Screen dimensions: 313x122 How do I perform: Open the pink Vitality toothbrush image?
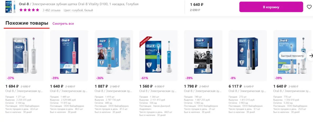point(69,56)
